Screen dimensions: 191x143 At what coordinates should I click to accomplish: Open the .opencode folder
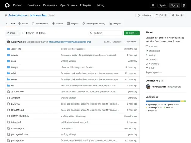tap(16, 49)
